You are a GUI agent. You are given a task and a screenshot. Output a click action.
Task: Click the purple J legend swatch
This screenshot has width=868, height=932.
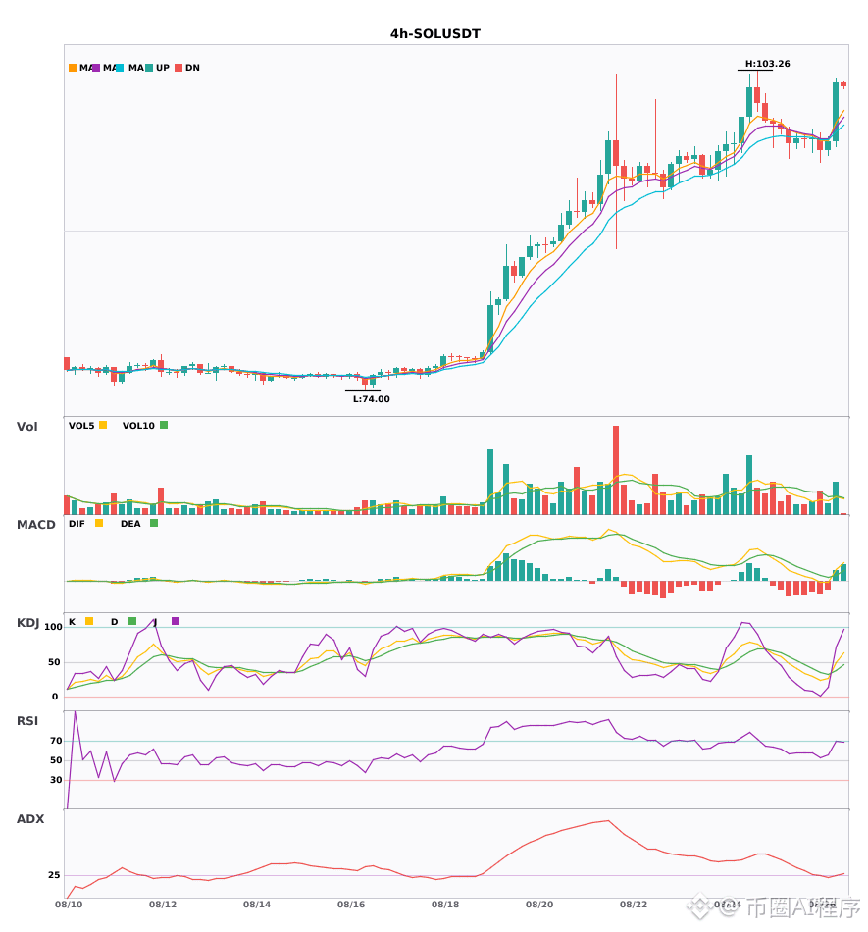point(176,621)
